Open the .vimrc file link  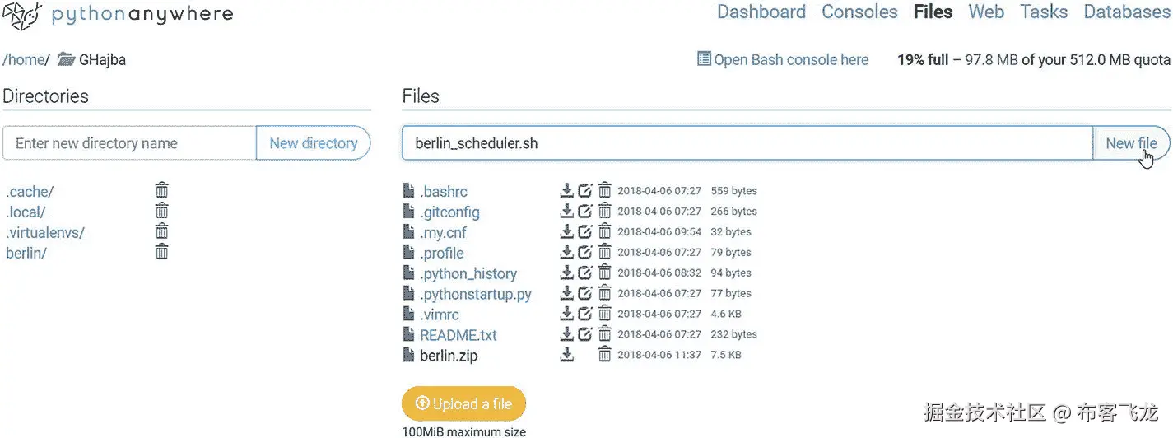[440, 315]
